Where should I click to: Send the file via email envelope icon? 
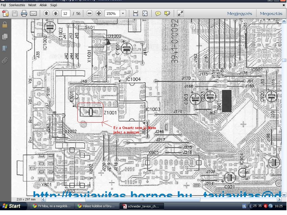(x=33, y=13)
